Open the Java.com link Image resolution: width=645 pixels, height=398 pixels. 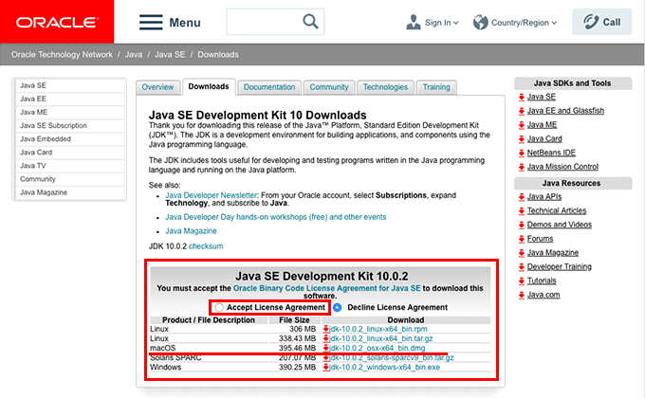(543, 295)
